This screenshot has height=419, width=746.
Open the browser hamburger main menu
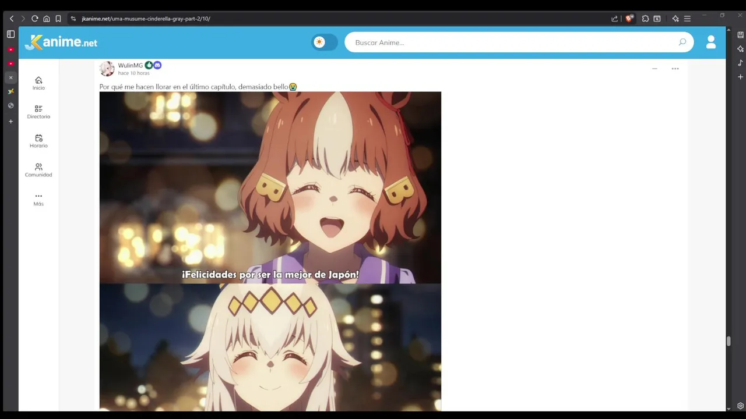pos(687,19)
